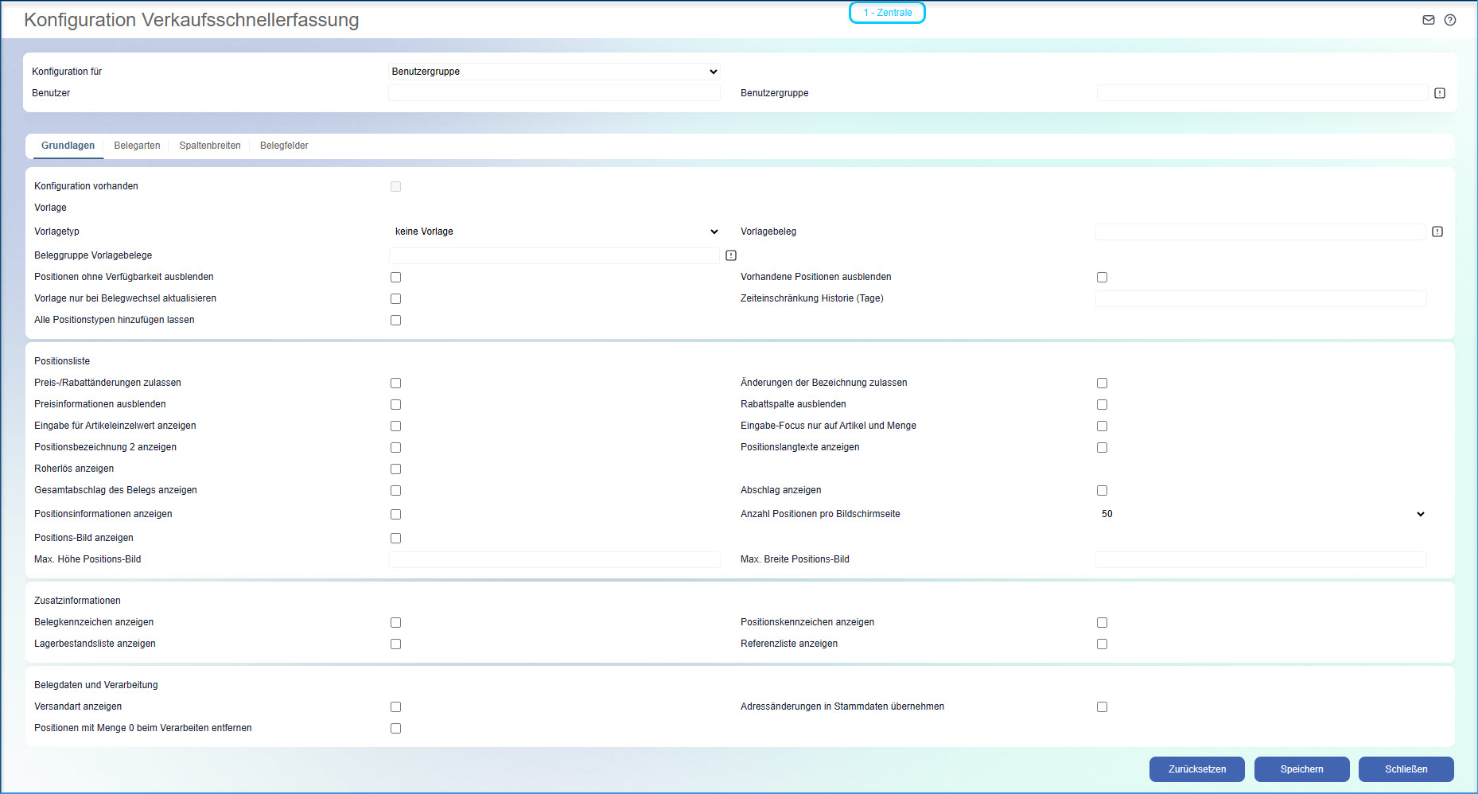1478x794 pixels.
Task: Open lookup icon next to Vorlagebeleg field
Action: pyautogui.click(x=1437, y=232)
